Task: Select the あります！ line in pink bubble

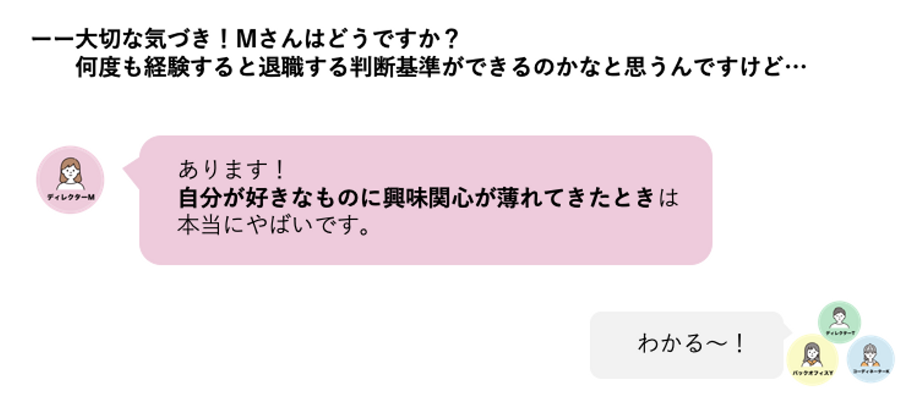Action: click(233, 170)
